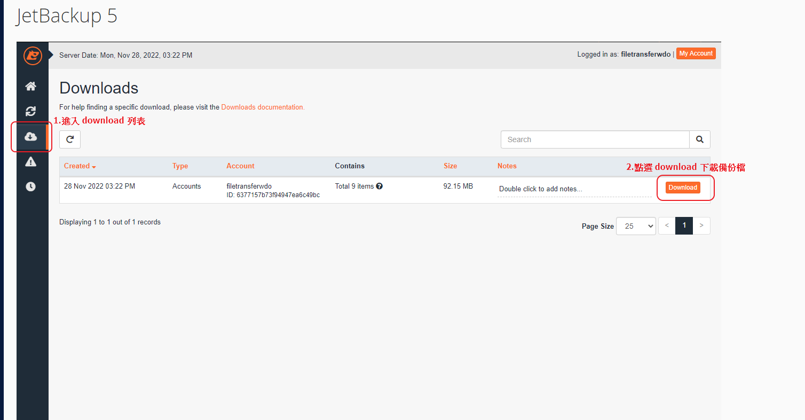Open the Downloads cloud sidebar icon

coord(31,137)
